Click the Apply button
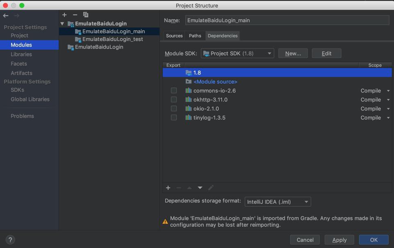394x248 pixels. [339, 240]
